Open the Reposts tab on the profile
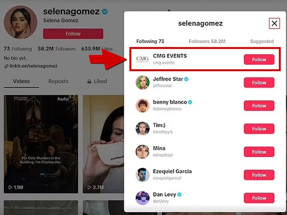The width and height of the screenshot is (287, 215). pos(58,82)
